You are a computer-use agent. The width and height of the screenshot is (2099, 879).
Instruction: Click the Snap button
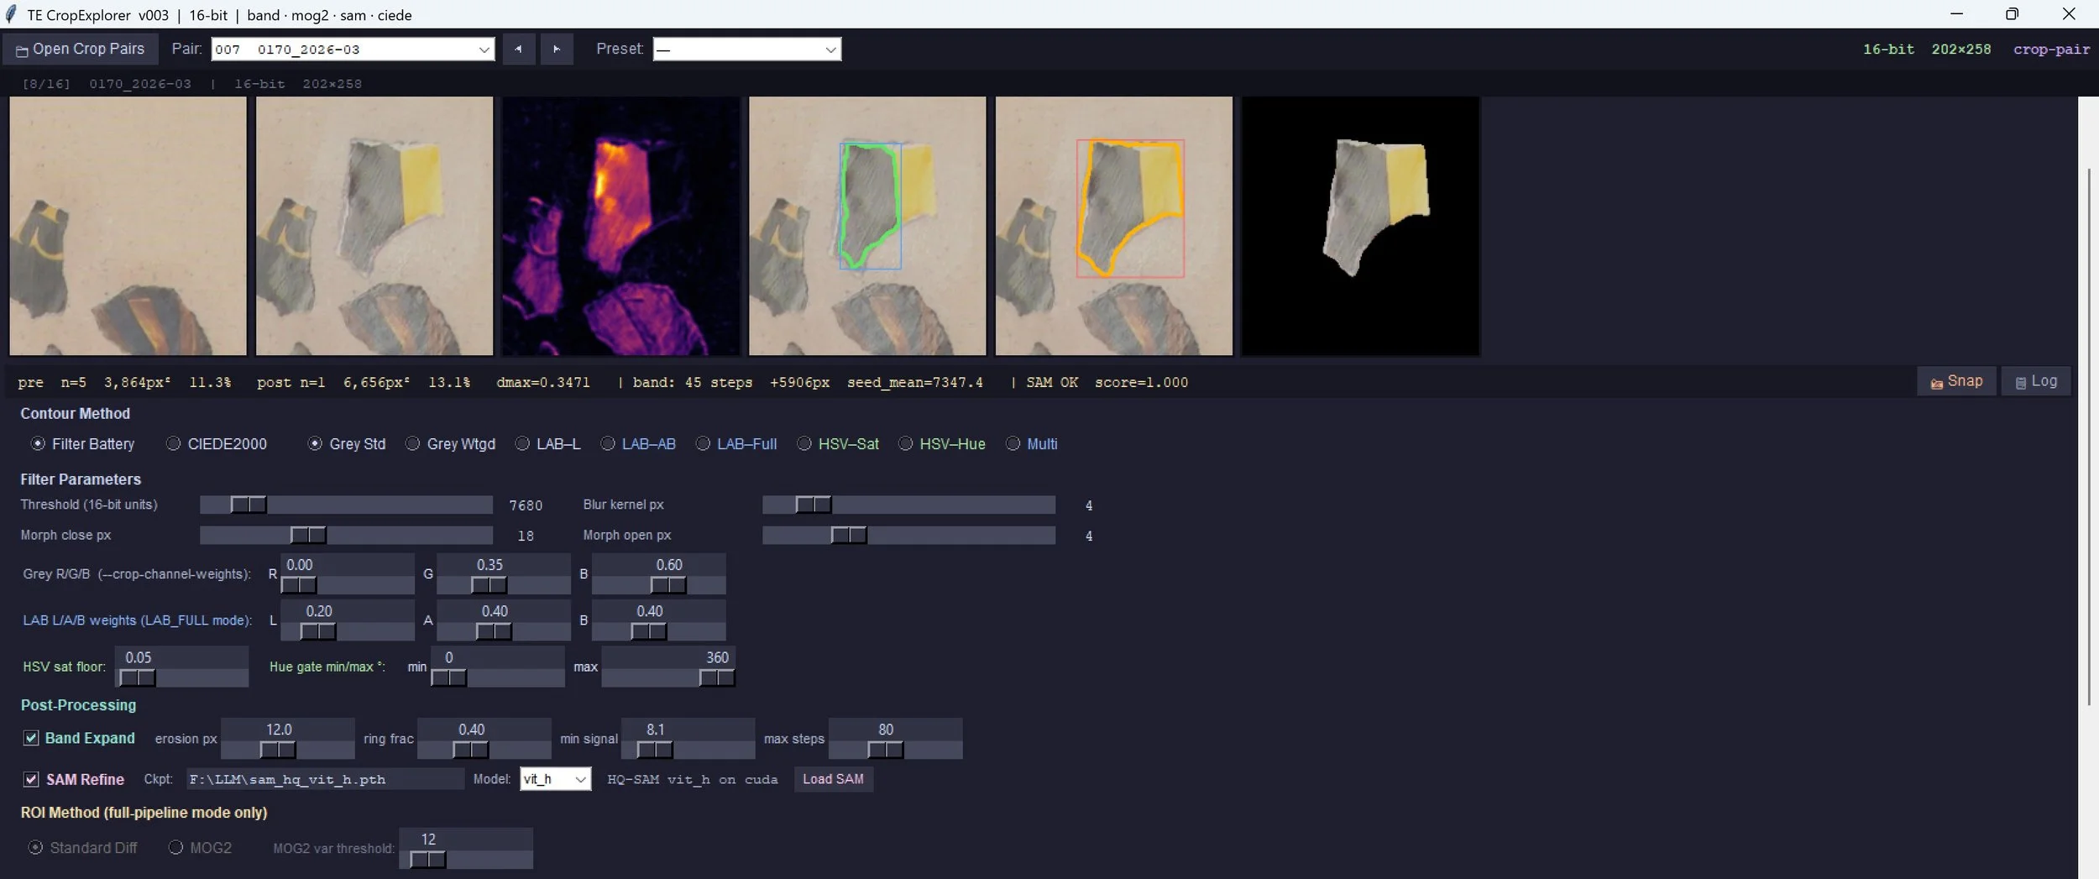tap(1956, 381)
